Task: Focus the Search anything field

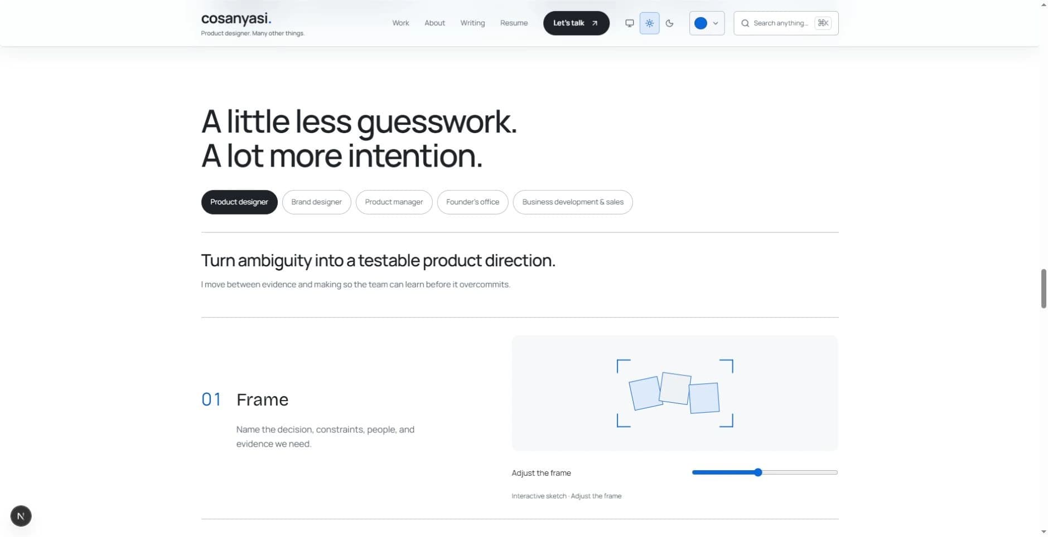Action: pyautogui.click(x=786, y=23)
